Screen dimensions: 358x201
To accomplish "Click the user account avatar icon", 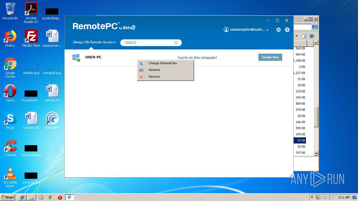I will click(x=226, y=30).
